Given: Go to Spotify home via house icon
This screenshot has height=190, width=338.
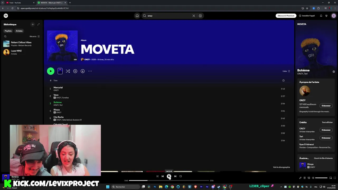Looking at the screenshot, I should [137, 16].
